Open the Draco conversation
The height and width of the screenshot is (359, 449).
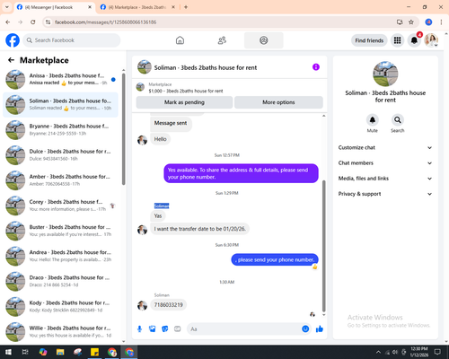(60, 281)
